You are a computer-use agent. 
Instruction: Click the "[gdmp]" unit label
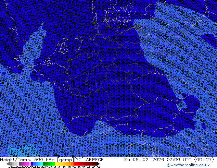[x=66, y=160]
